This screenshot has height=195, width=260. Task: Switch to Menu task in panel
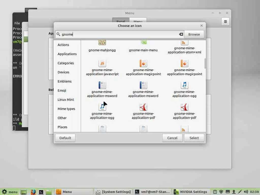pos(74,192)
